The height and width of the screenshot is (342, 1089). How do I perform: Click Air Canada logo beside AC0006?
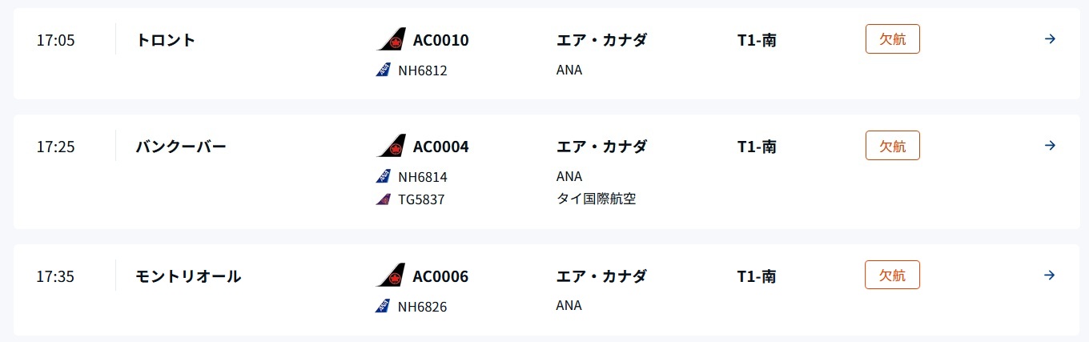tap(391, 276)
